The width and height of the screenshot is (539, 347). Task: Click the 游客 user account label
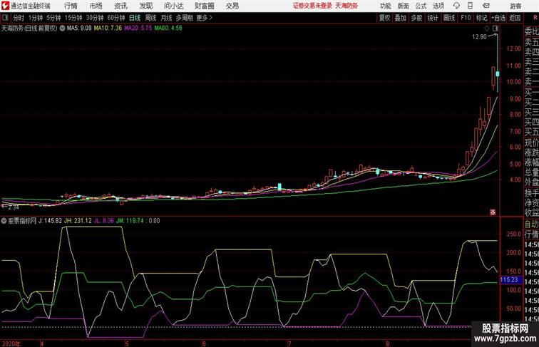[x=515, y=6]
